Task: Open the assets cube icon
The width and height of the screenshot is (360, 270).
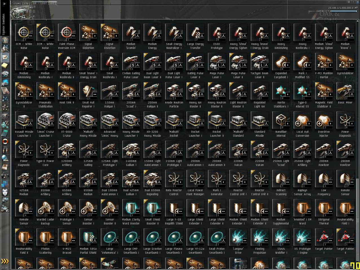Action: [5, 116]
